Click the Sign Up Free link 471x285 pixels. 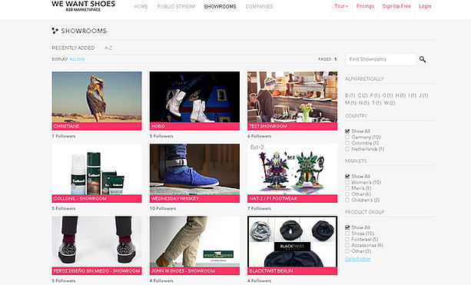point(396,6)
